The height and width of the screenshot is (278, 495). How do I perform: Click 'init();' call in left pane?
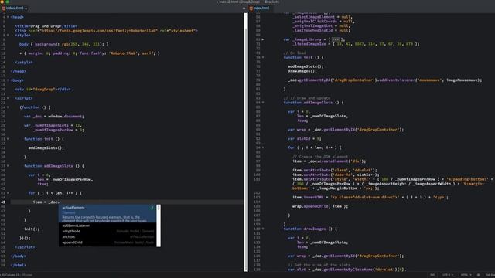click(32, 229)
